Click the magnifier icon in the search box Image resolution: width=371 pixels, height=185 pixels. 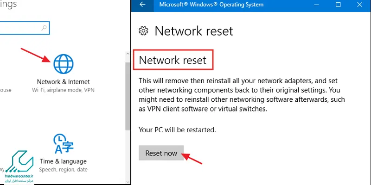pyautogui.click(x=44, y=28)
